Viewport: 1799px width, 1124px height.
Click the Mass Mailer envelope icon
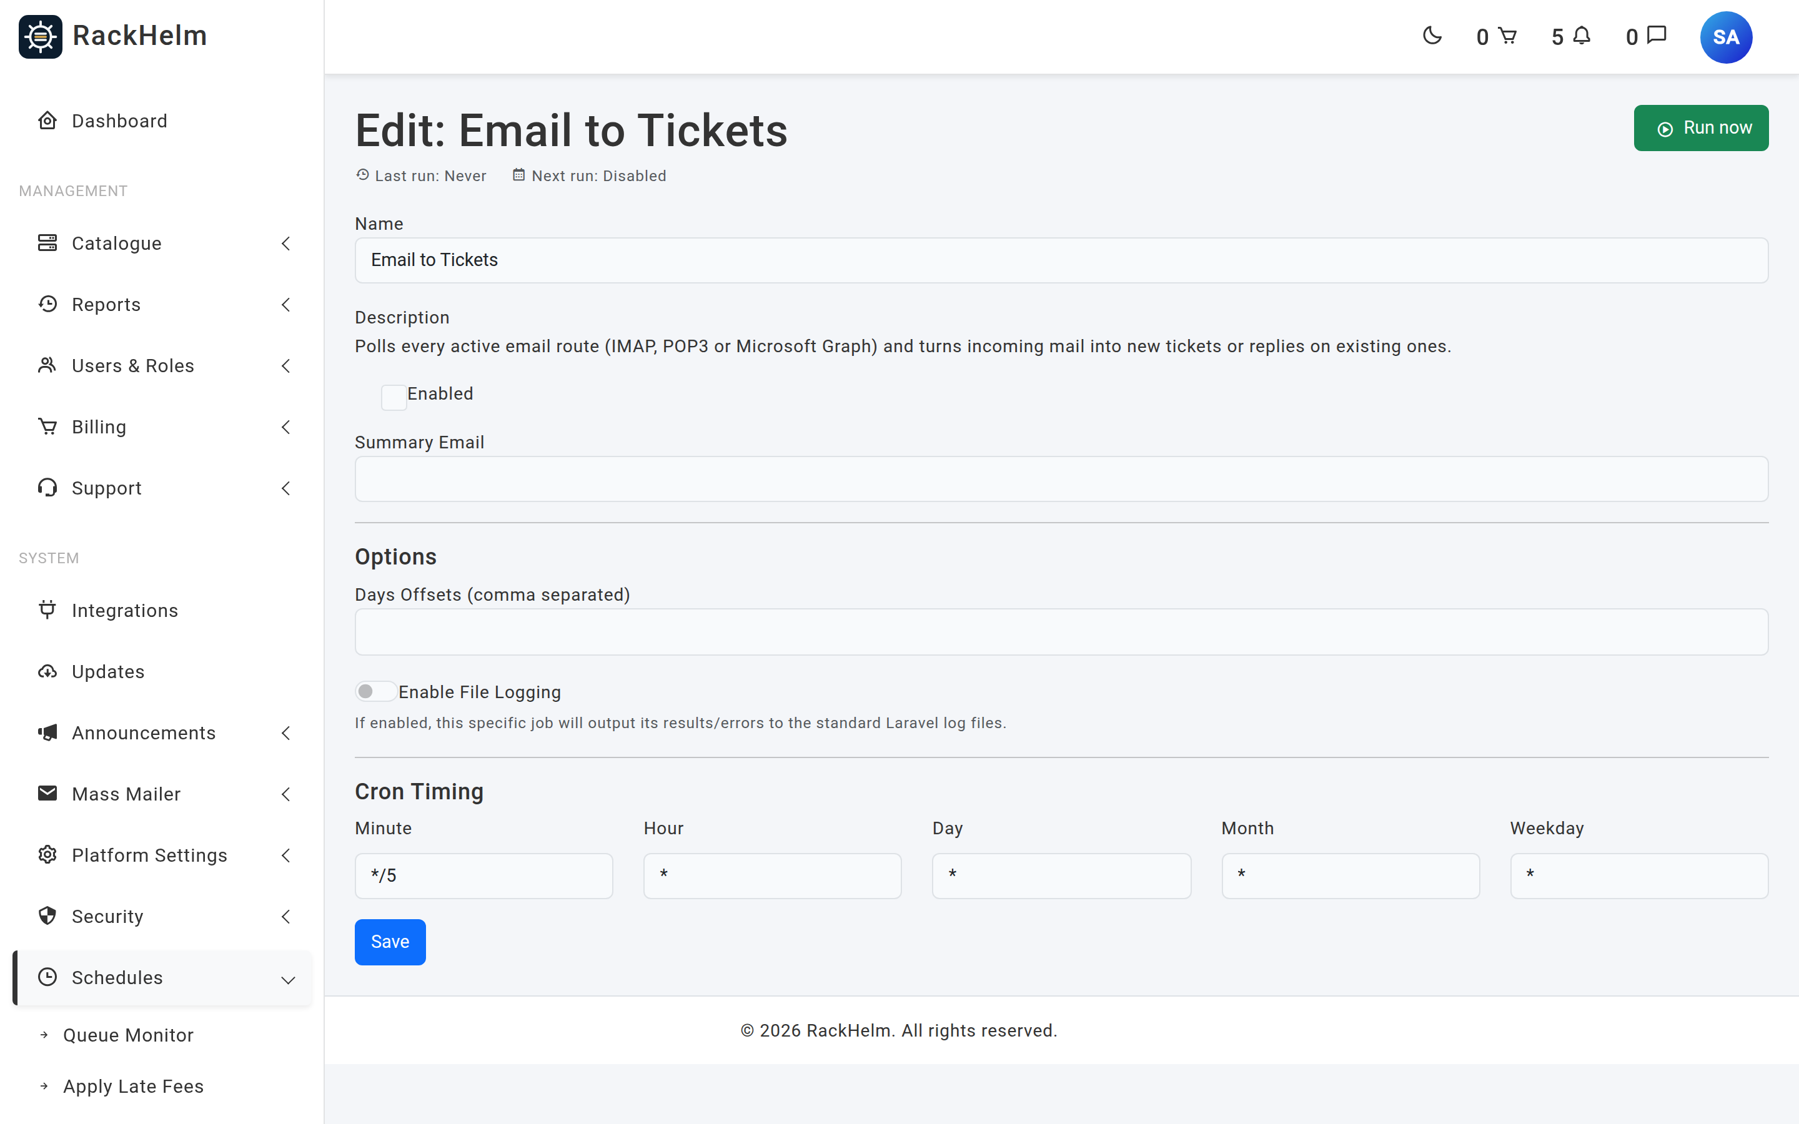click(47, 793)
